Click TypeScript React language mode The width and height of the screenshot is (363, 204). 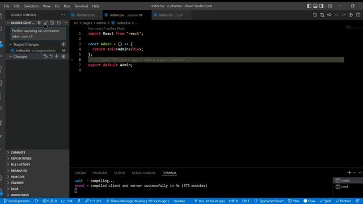coord(269,201)
